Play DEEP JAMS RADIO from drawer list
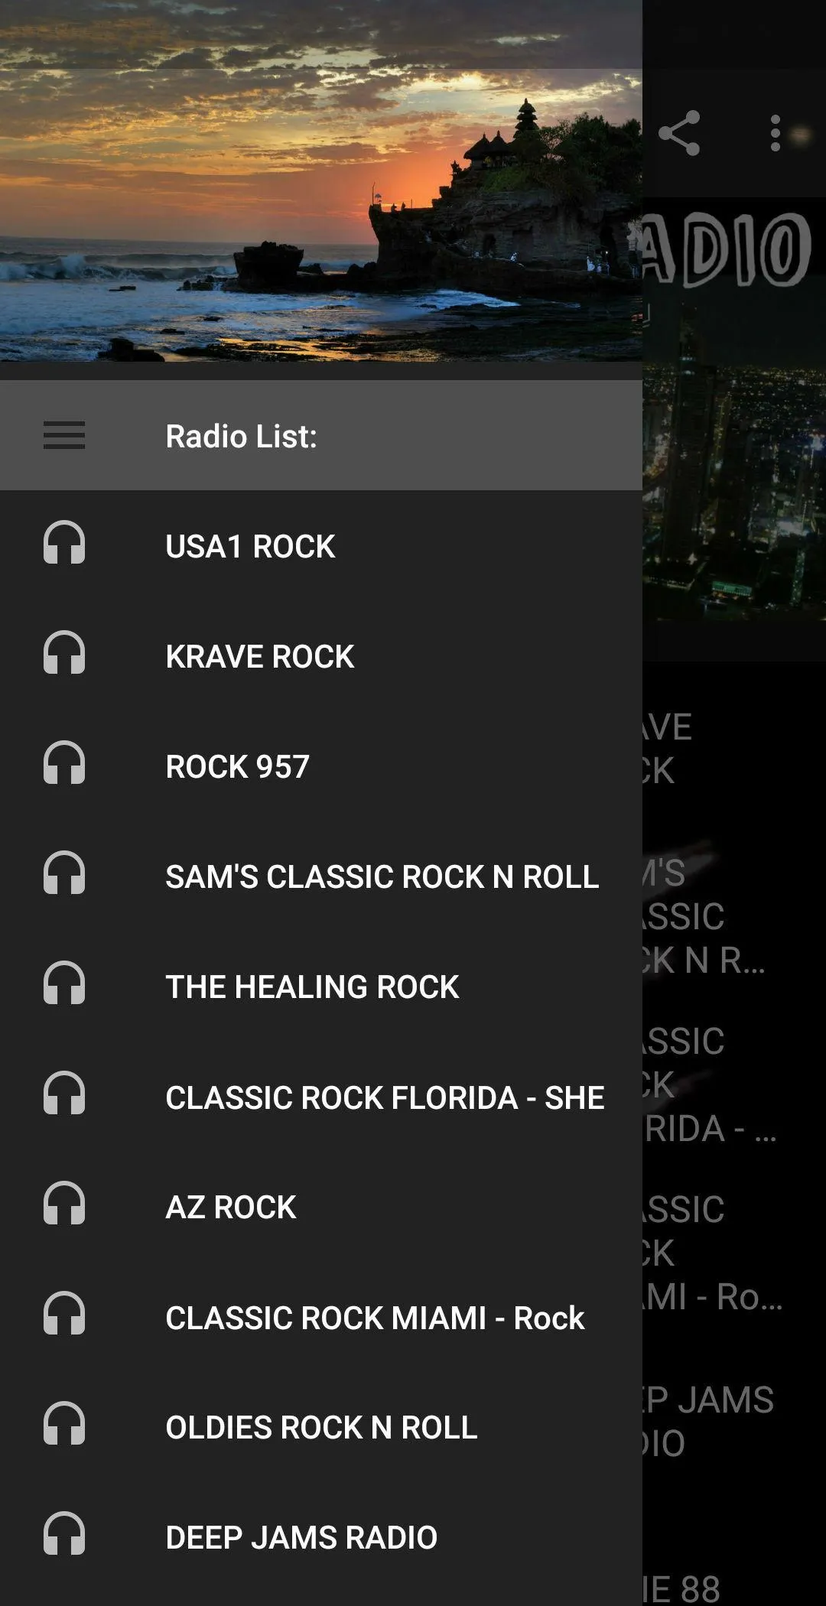This screenshot has width=826, height=1606. 321,1537
